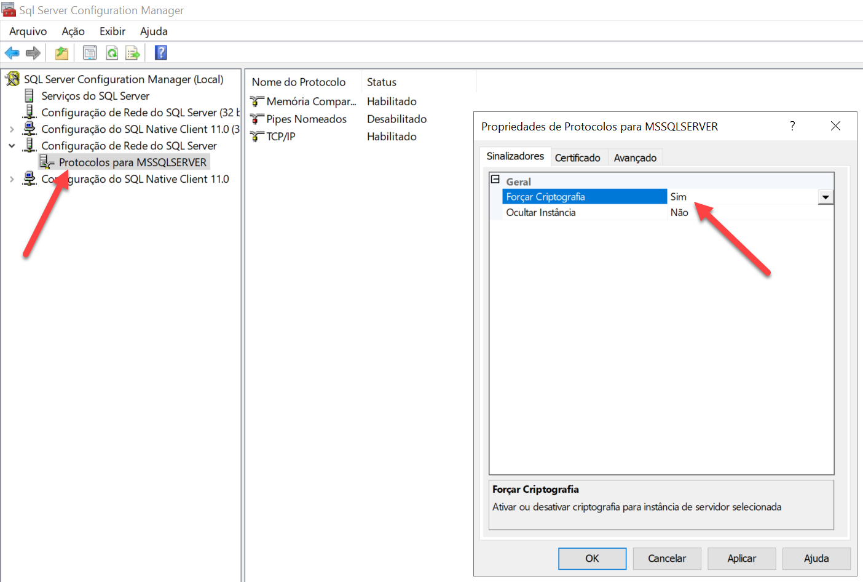Select Serviços do SQL Server tree item
This screenshot has width=863, height=582.
click(x=95, y=96)
